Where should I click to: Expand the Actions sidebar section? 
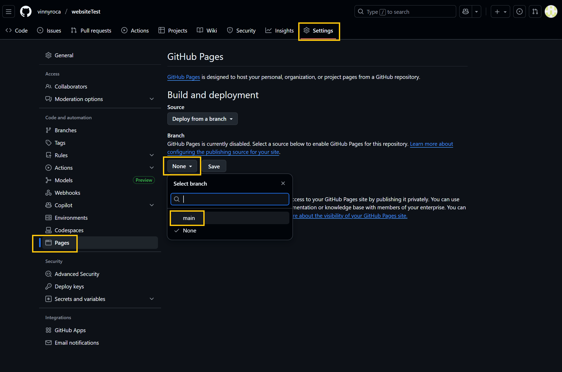click(152, 168)
